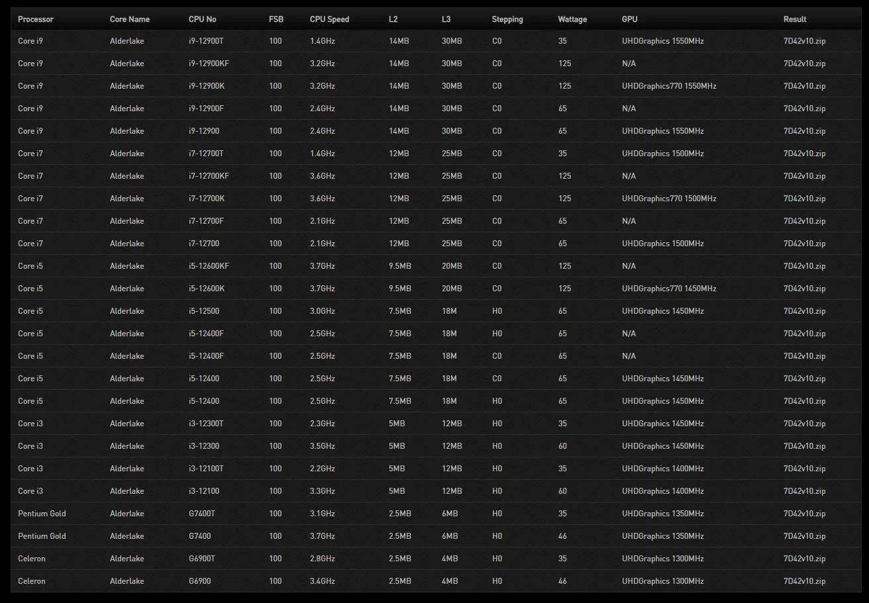This screenshot has height=603, width=869.
Task: Select the Stepping column header
Action: [507, 19]
